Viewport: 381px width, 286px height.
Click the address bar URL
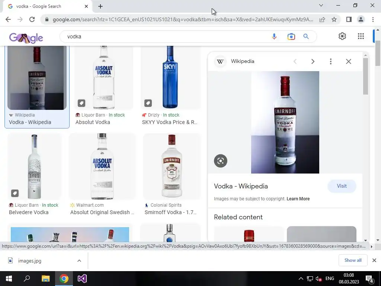(x=183, y=19)
